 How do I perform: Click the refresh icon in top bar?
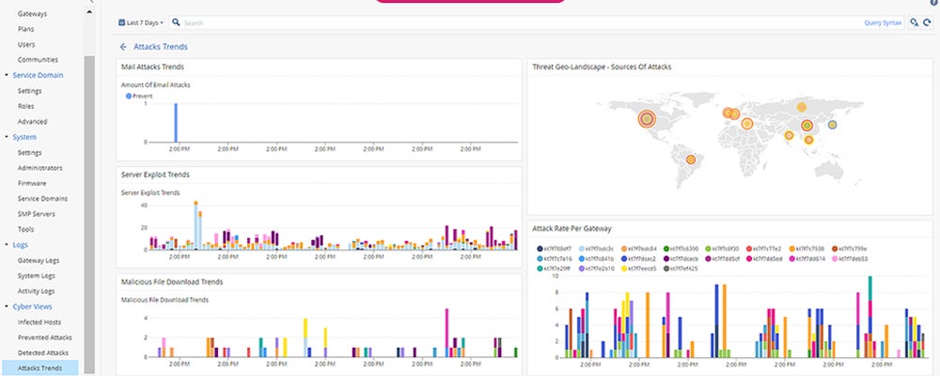pos(927,22)
